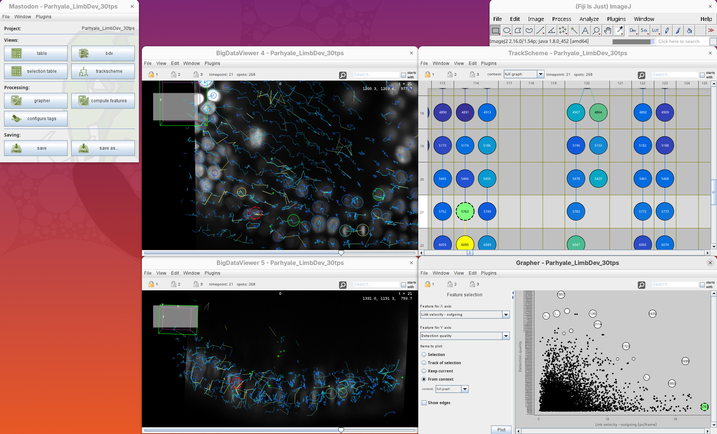Click the BigDataViewer 4 timepoint slider

(x=341, y=253)
